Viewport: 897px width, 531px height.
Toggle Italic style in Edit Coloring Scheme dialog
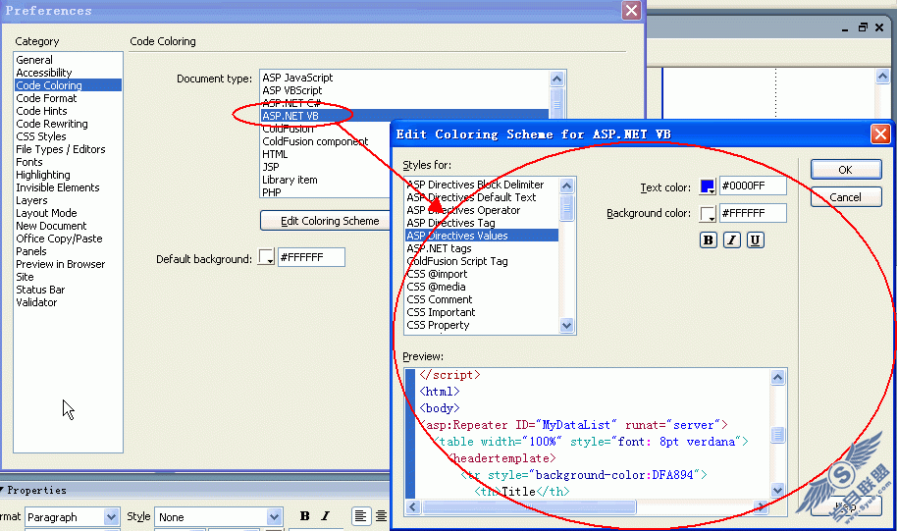pos(732,240)
